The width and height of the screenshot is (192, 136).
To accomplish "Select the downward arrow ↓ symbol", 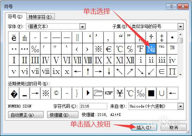I will [109, 71].
